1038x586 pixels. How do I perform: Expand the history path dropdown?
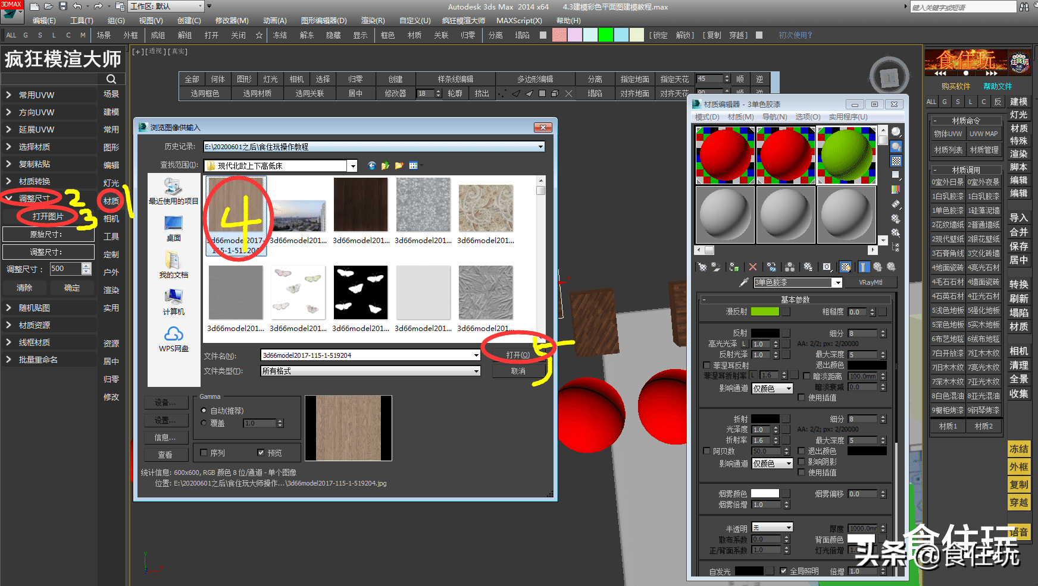point(540,147)
